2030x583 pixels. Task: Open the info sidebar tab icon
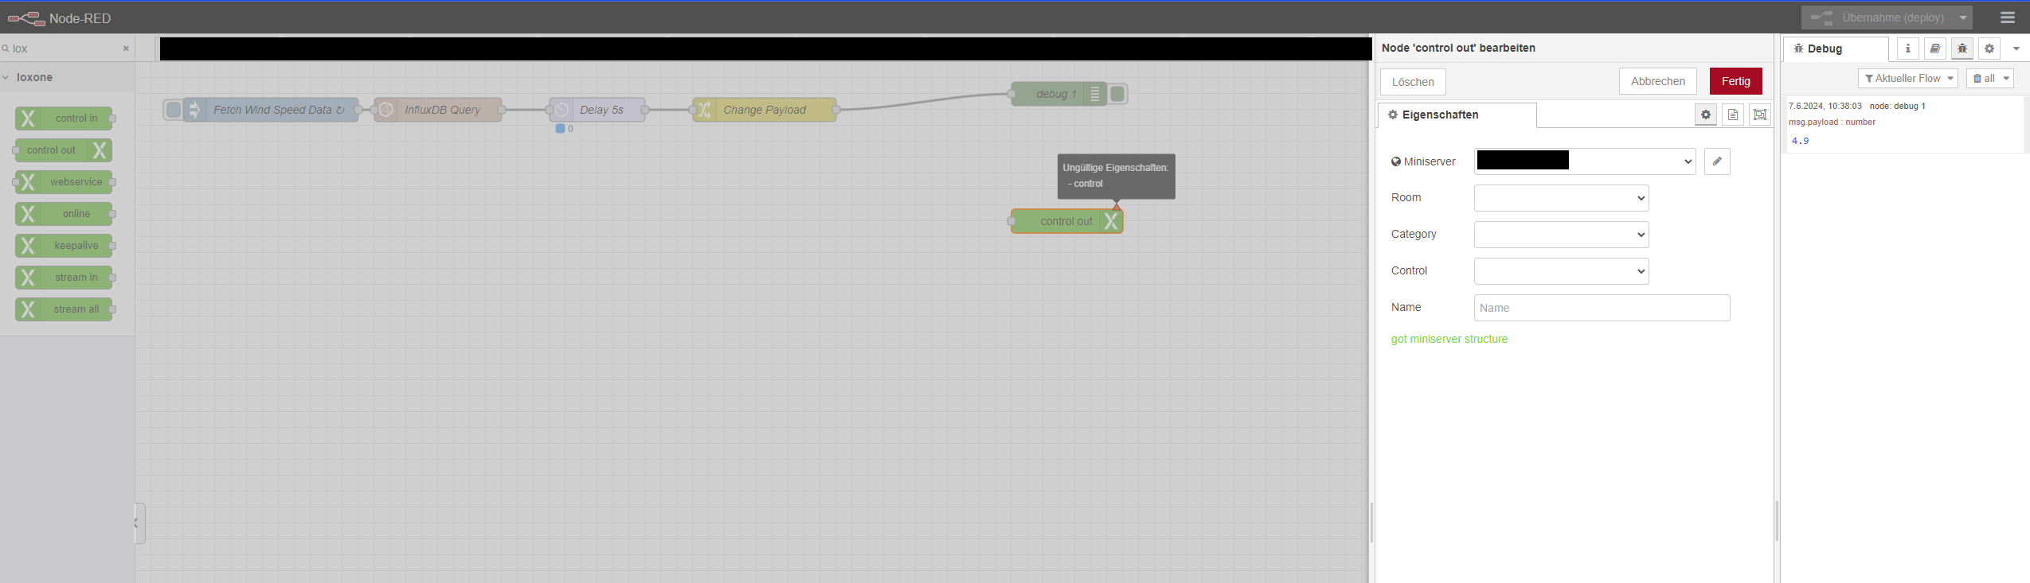click(x=1907, y=49)
